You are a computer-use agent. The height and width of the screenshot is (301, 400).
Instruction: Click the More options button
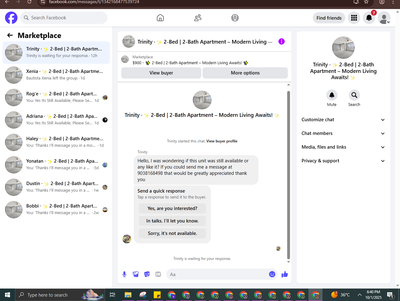click(245, 73)
